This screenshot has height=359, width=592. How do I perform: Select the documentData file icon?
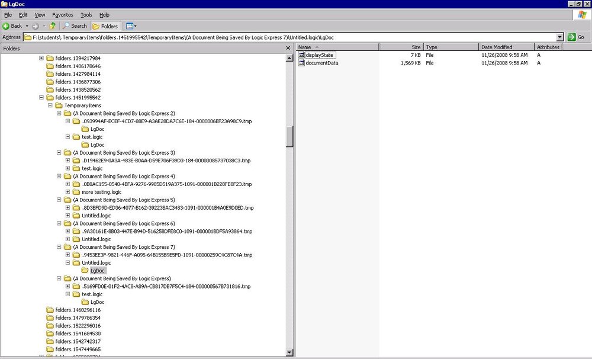tap(301, 63)
